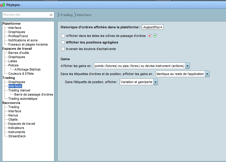
Task: Select Graphiques under Plateforme
Action: (x=17, y=32)
